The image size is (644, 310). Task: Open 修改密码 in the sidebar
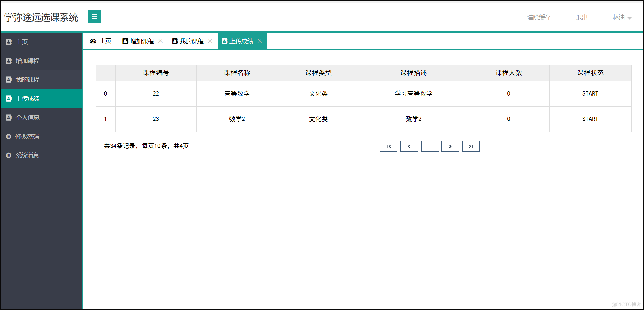41,137
